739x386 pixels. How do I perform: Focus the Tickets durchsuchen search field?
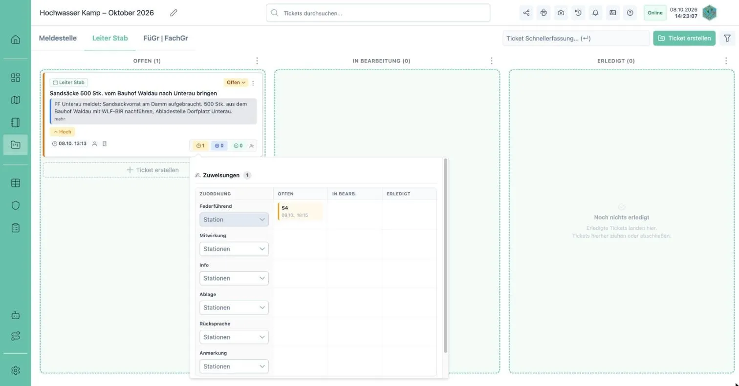378,13
